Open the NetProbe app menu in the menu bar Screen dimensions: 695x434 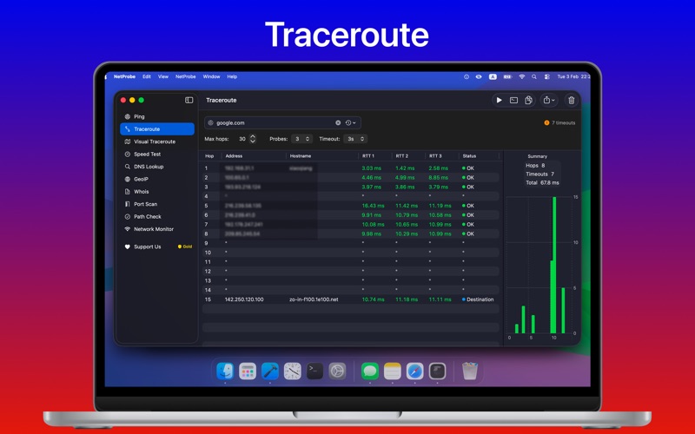pyautogui.click(x=124, y=76)
